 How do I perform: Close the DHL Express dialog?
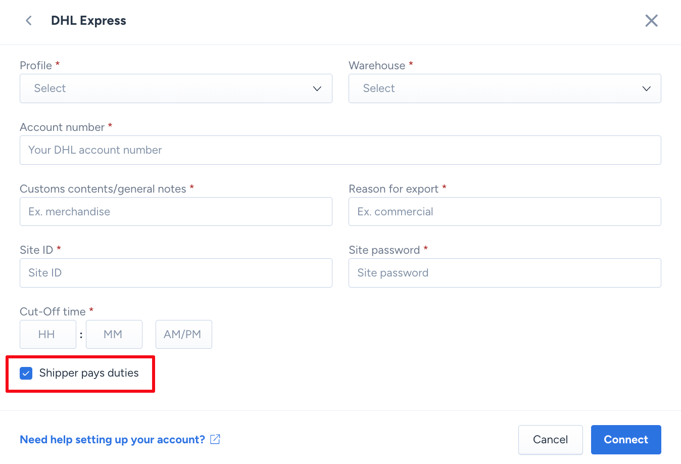[651, 21]
